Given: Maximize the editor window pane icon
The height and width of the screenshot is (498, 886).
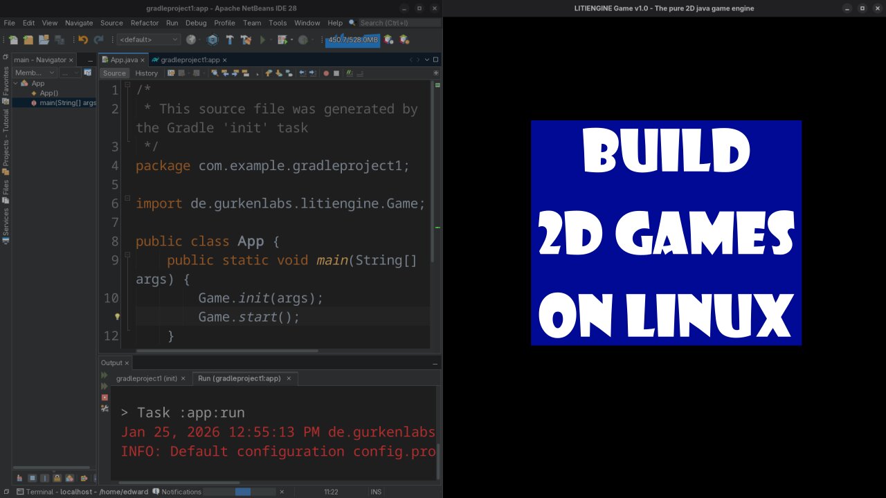Looking at the screenshot, I should coord(435,59).
